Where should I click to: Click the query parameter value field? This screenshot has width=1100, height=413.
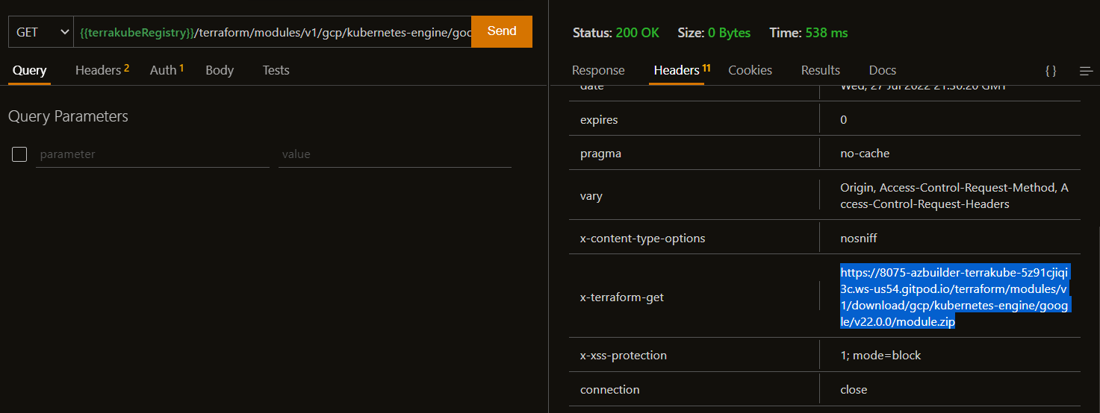[x=394, y=154]
